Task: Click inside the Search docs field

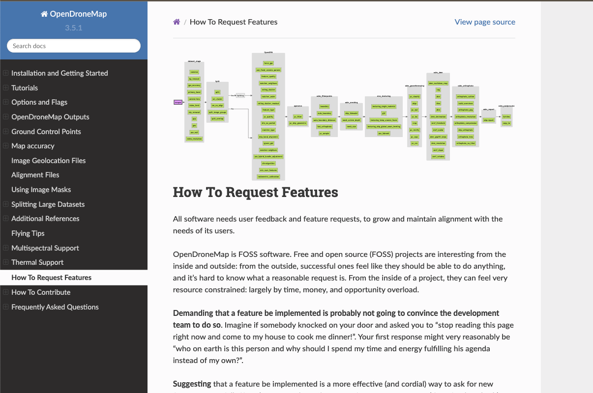Action: tap(73, 45)
